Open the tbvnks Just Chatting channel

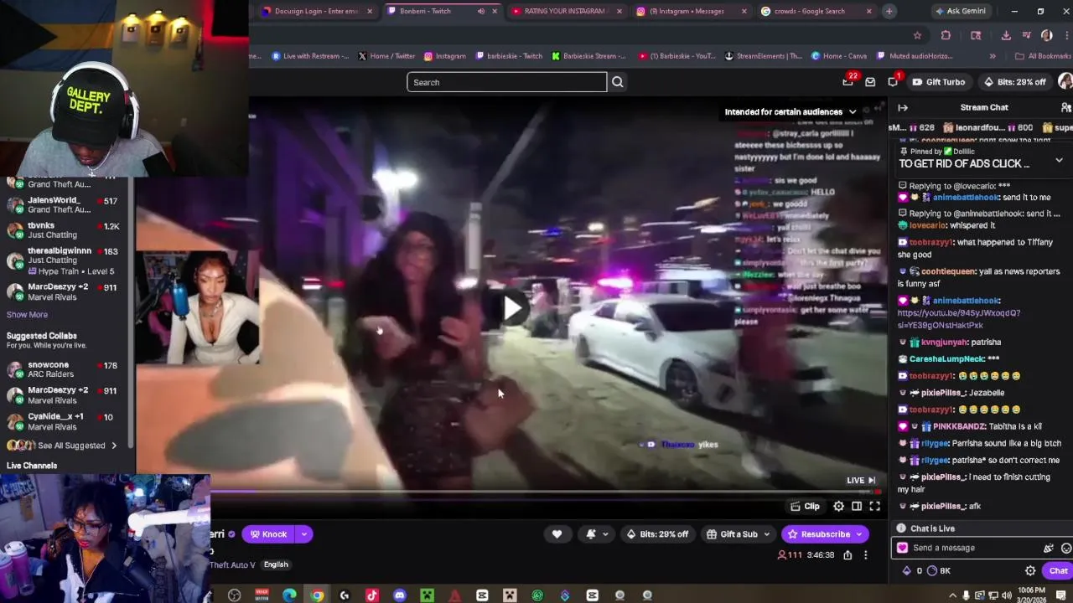[65, 230]
